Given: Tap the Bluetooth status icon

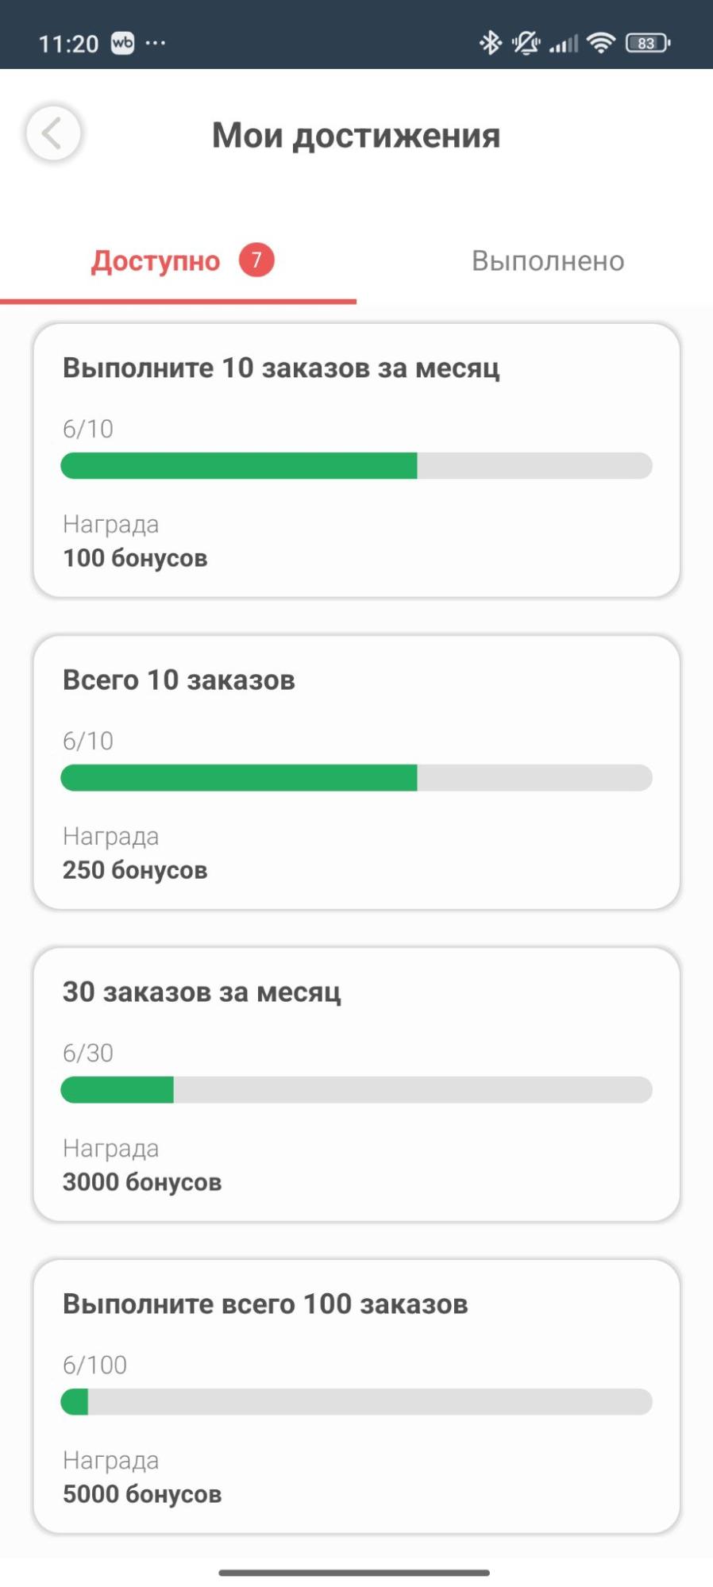Looking at the screenshot, I should (491, 42).
